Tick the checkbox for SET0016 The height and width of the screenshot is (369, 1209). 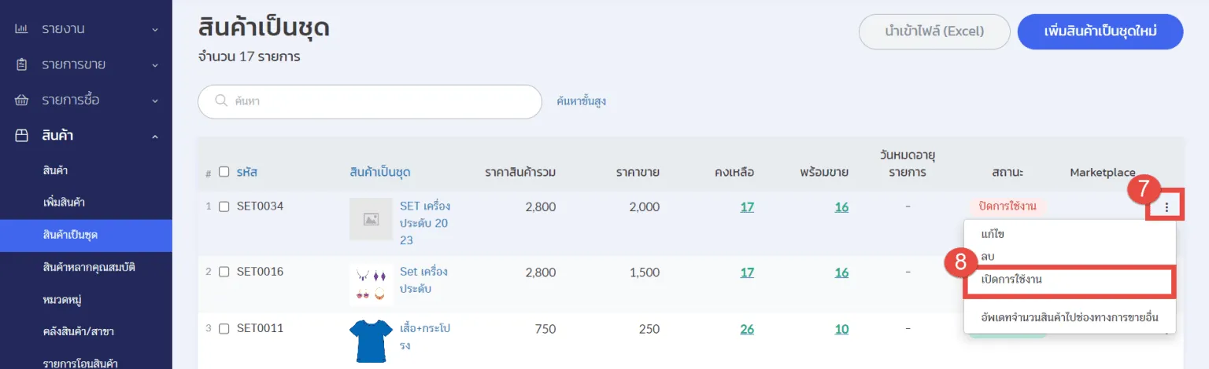(x=224, y=272)
